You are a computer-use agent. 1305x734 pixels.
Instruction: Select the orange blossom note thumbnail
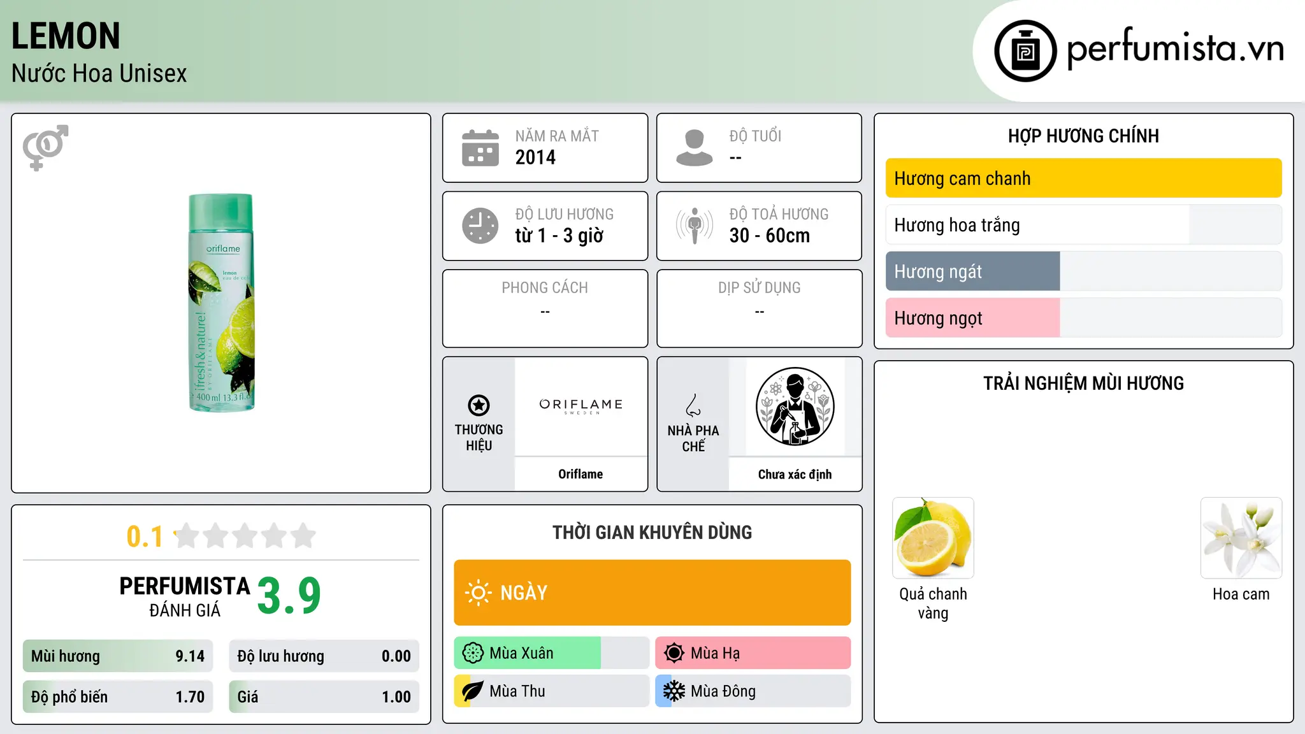[x=1241, y=538]
